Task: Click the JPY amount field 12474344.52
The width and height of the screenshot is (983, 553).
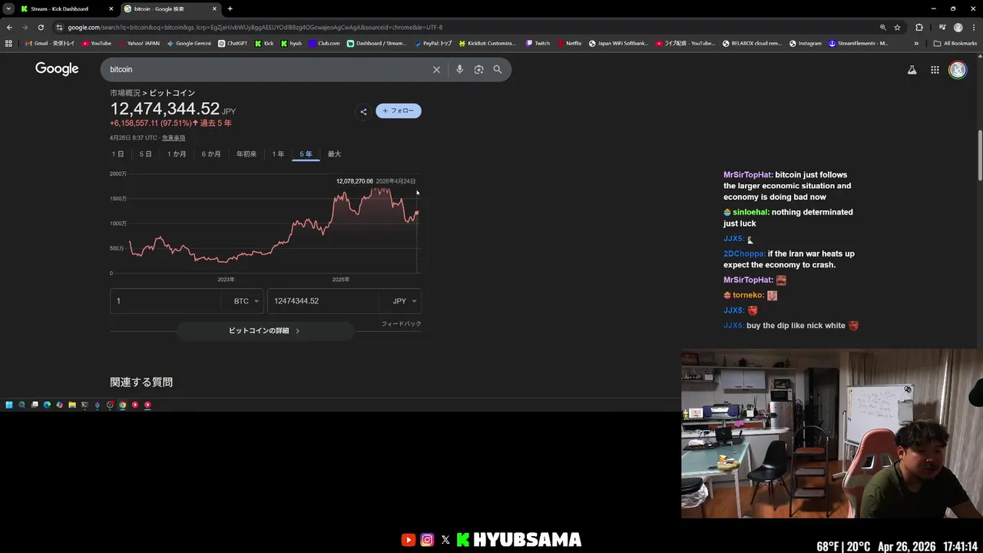Action: [323, 301]
